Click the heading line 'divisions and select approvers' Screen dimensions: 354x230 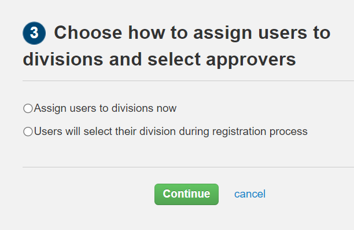[159, 60]
